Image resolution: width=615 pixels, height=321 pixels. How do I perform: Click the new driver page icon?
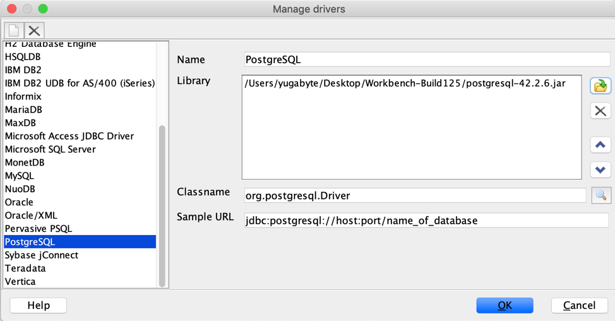click(14, 30)
